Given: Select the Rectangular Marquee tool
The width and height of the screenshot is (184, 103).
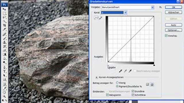Looking at the screenshot, I should click(x=5, y=13).
